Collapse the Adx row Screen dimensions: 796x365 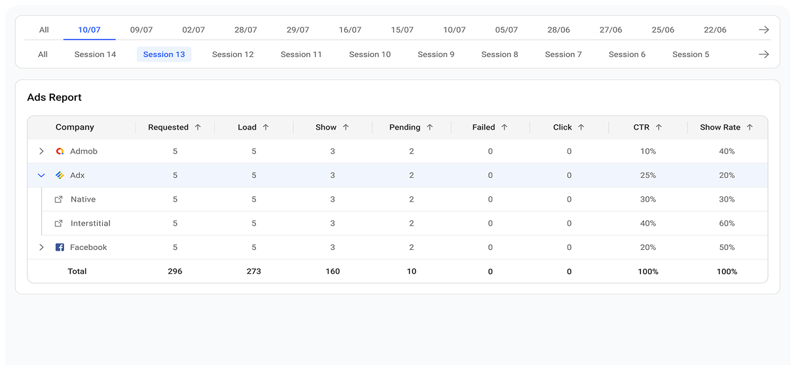coord(41,175)
